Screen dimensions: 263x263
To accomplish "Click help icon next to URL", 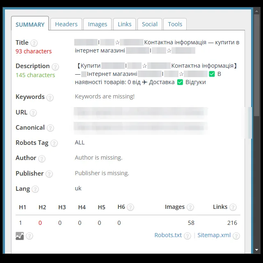I will [x=33, y=113].
